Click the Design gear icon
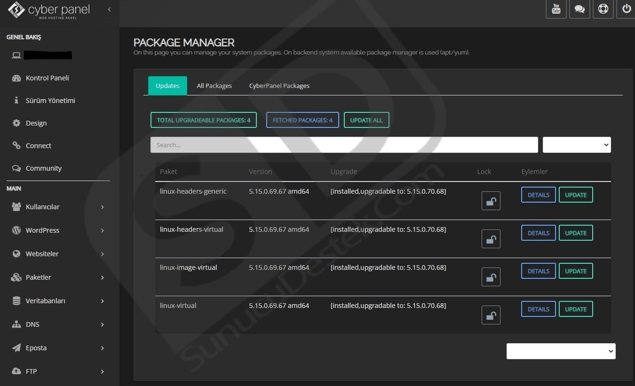This screenshot has height=386, width=635. point(16,123)
